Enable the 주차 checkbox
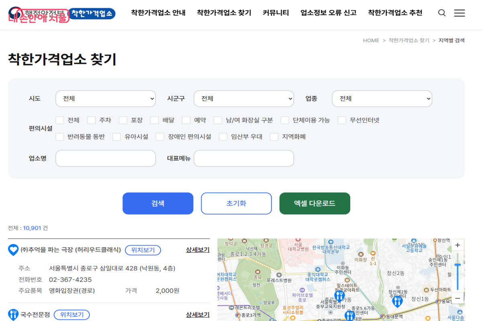 pos(90,120)
